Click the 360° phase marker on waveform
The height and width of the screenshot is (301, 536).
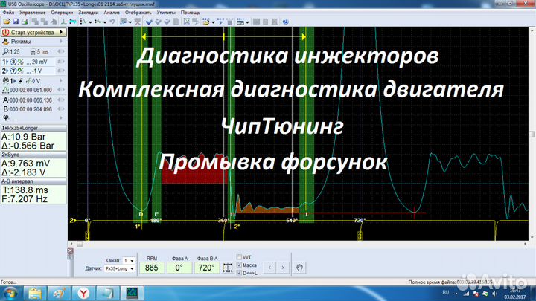(223, 221)
